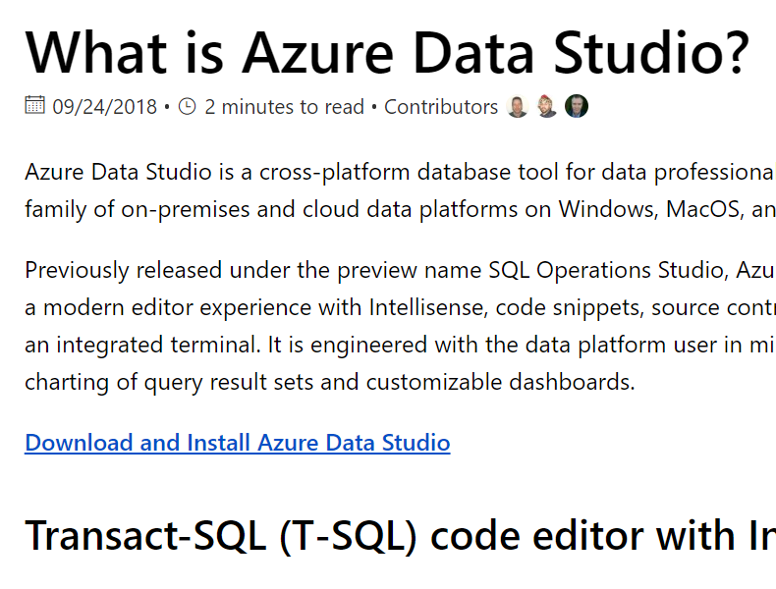Click the calendar icon beside the publish date
Image resolution: width=776 pixels, height=589 pixels.
[x=35, y=106]
